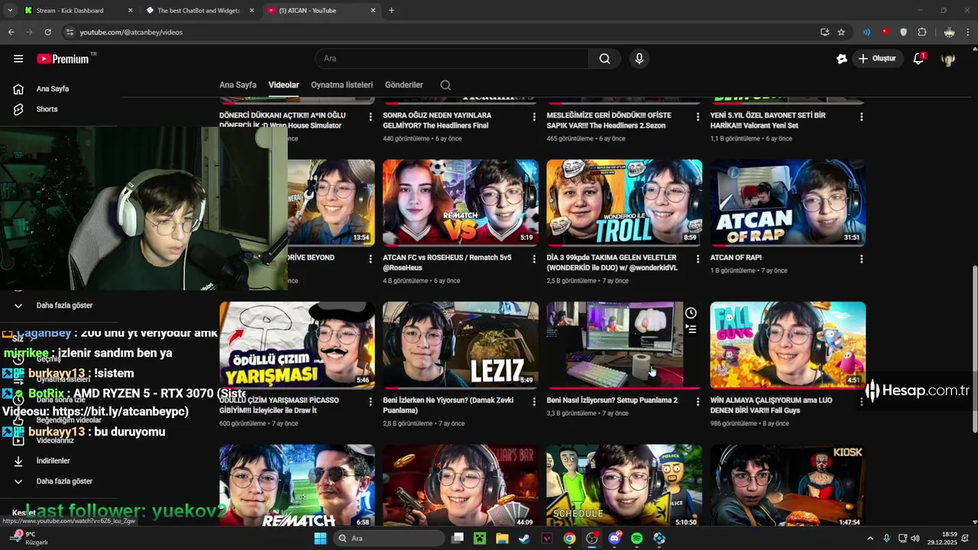This screenshot has height=550, width=978.
Task: Show hidden system tray icons
Action: (x=870, y=539)
